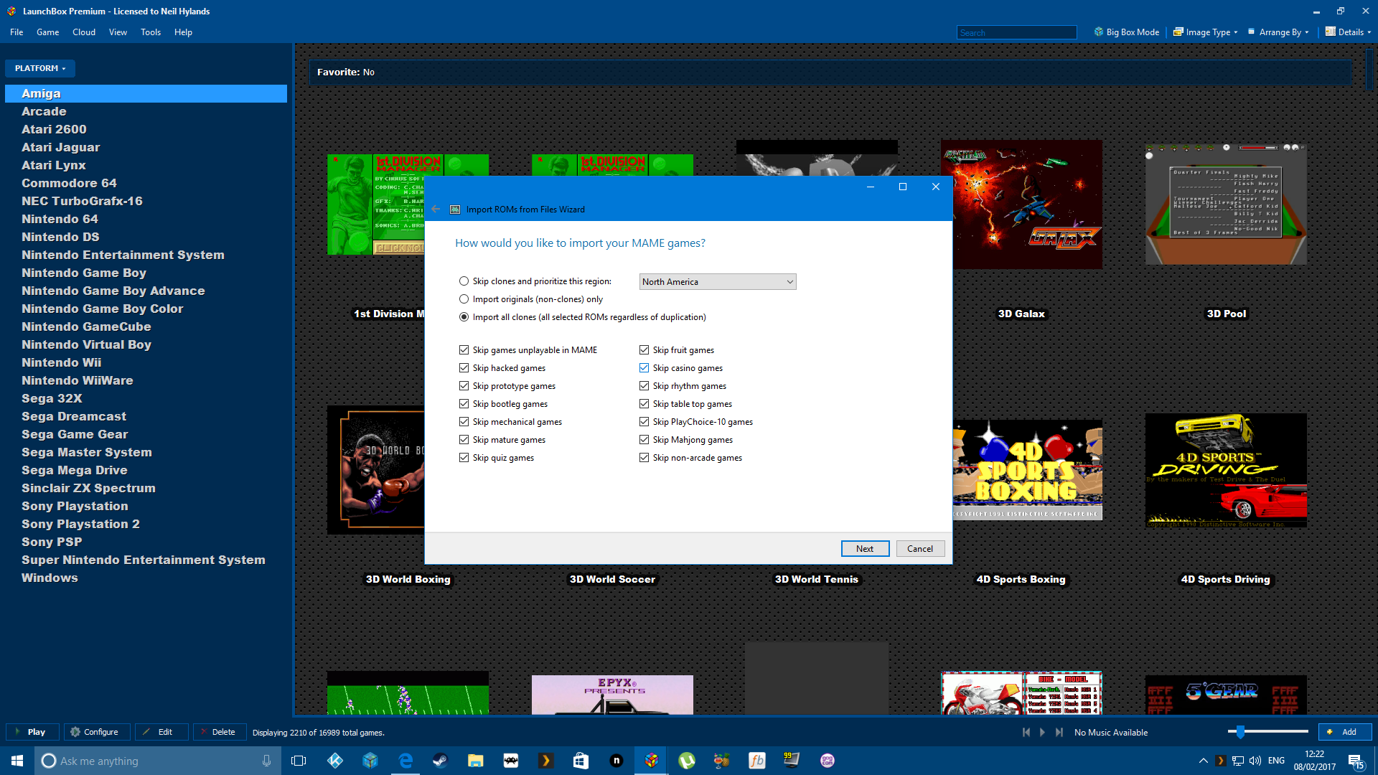Open the notification center icon
The image size is (1378, 775).
(1356, 761)
